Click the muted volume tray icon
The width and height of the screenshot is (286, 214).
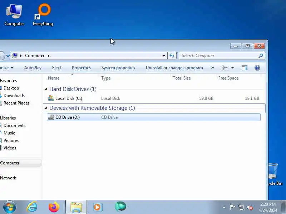(250, 207)
